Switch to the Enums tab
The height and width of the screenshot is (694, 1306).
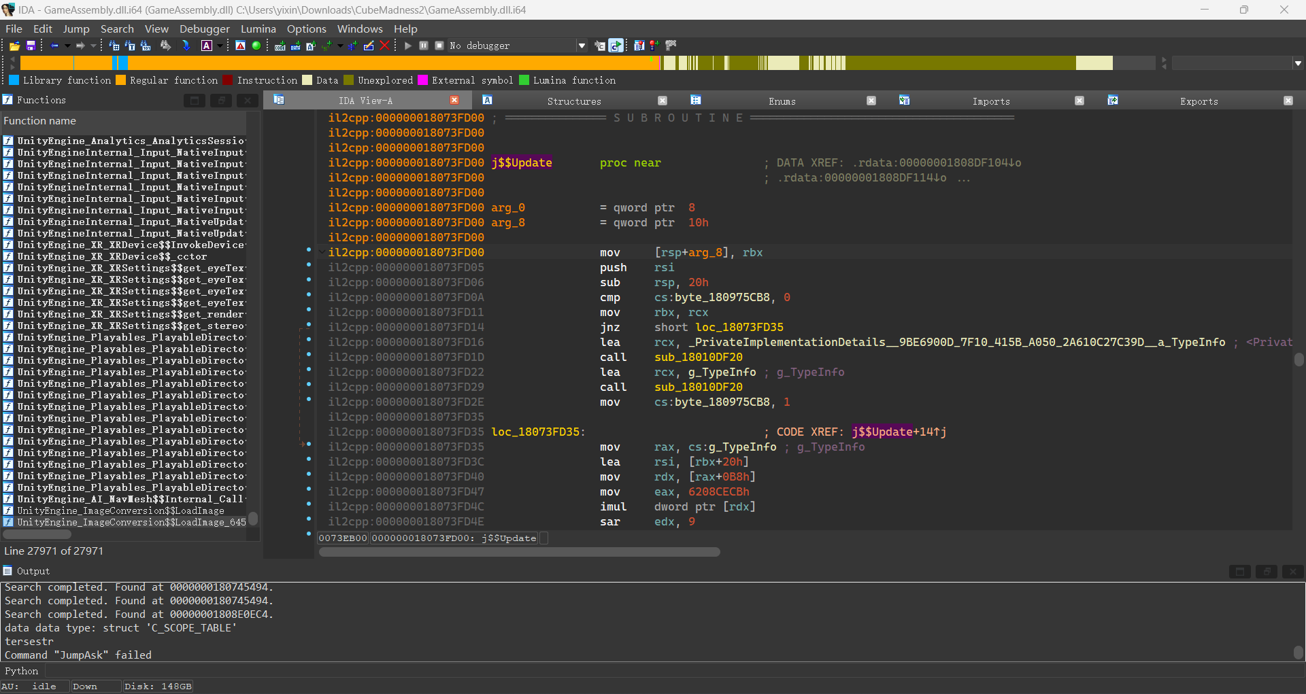coord(782,101)
